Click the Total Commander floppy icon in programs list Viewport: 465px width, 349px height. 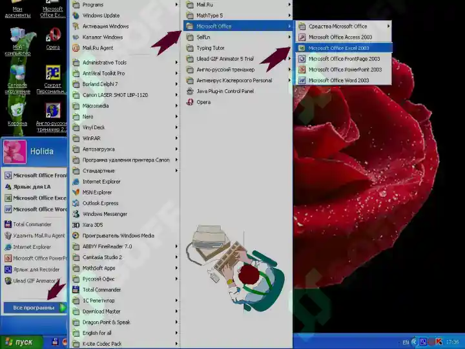click(x=76, y=290)
